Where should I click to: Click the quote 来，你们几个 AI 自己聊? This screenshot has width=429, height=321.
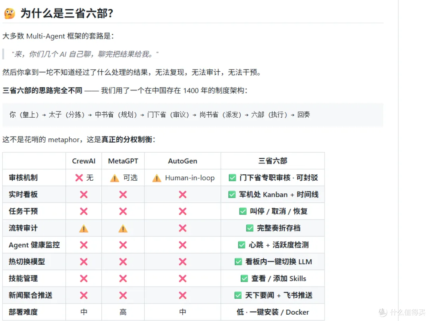[85, 54]
